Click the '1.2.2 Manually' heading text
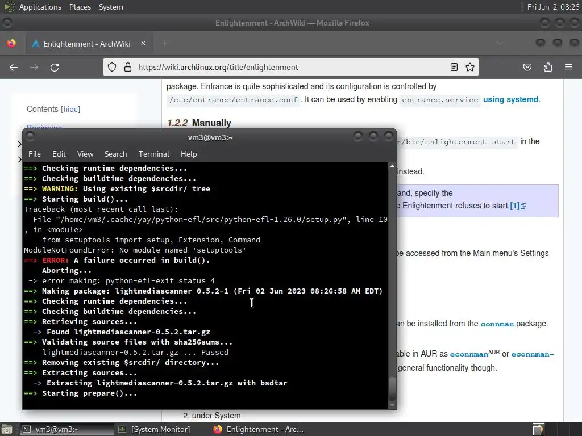This screenshot has width=582, height=436. (199, 123)
